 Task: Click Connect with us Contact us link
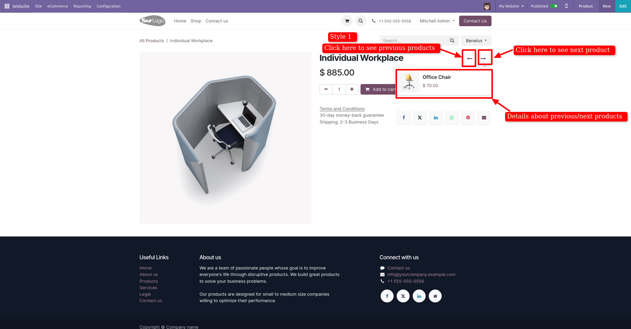coord(398,268)
